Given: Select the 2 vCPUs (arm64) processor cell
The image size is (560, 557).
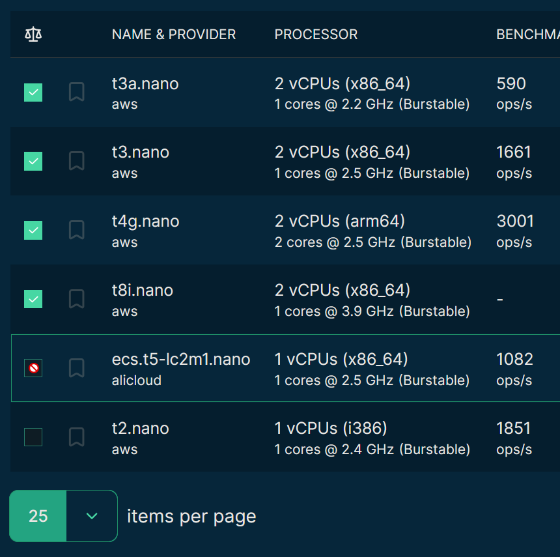Looking at the screenshot, I should (x=340, y=221).
